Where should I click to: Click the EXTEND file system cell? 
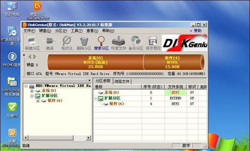pyautogui.click(x=175, y=98)
